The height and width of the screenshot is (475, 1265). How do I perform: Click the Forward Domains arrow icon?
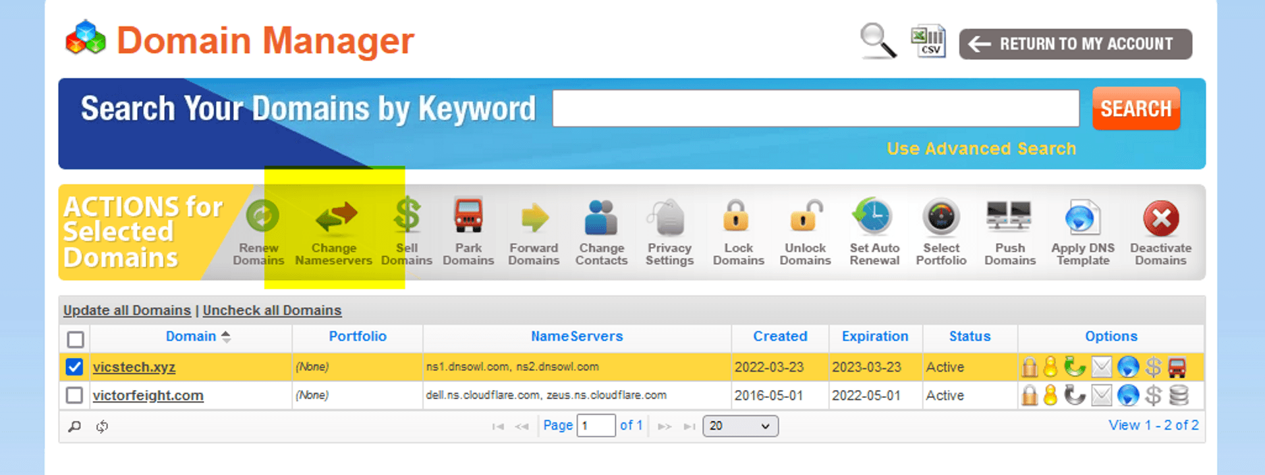click(x=534, y=217)
